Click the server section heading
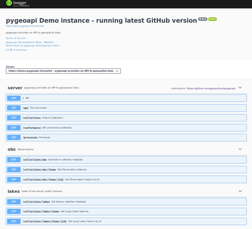The image size is (252, 229). click(15, 88)
